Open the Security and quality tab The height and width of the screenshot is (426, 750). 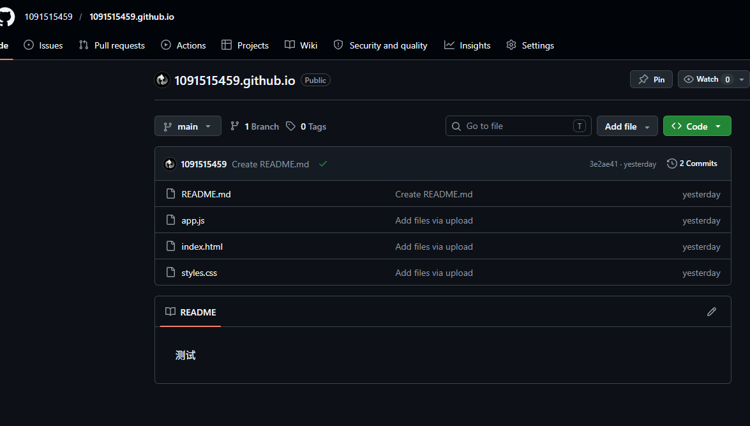click(x=380, y=45)
